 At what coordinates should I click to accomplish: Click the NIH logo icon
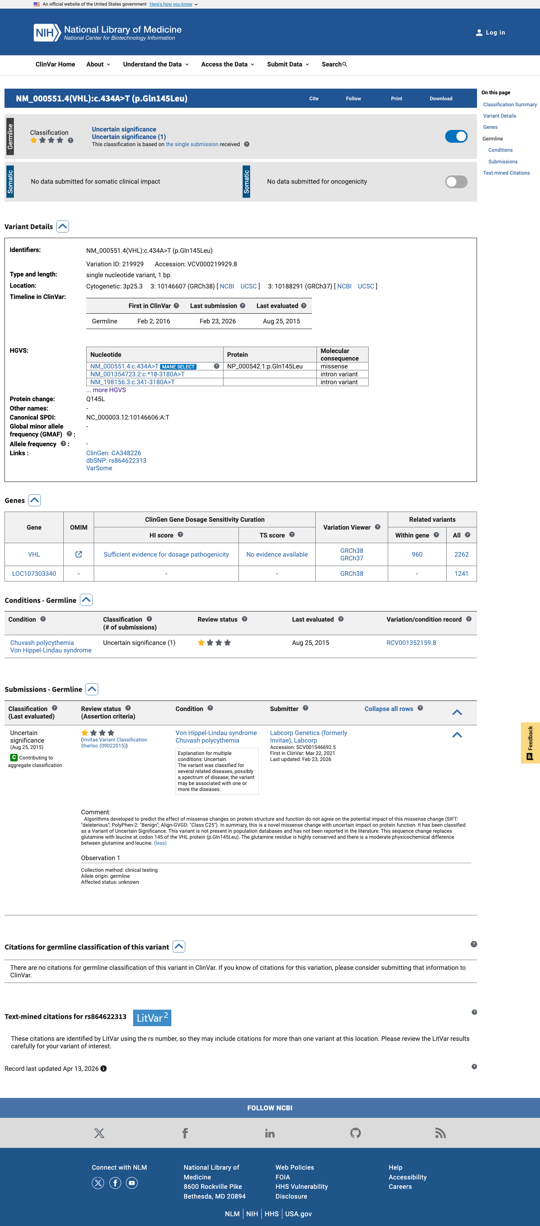47,33
